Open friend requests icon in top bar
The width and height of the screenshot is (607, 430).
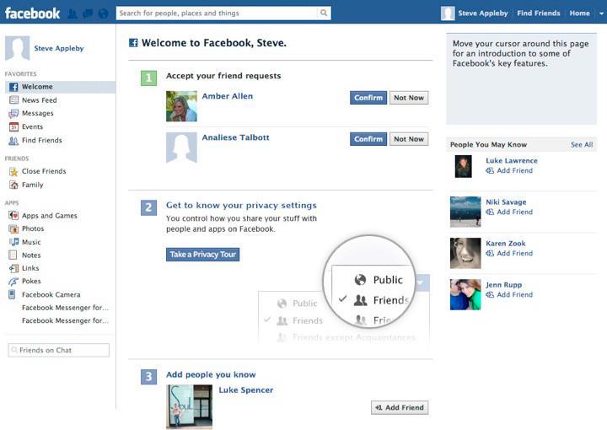coord(73,13)
